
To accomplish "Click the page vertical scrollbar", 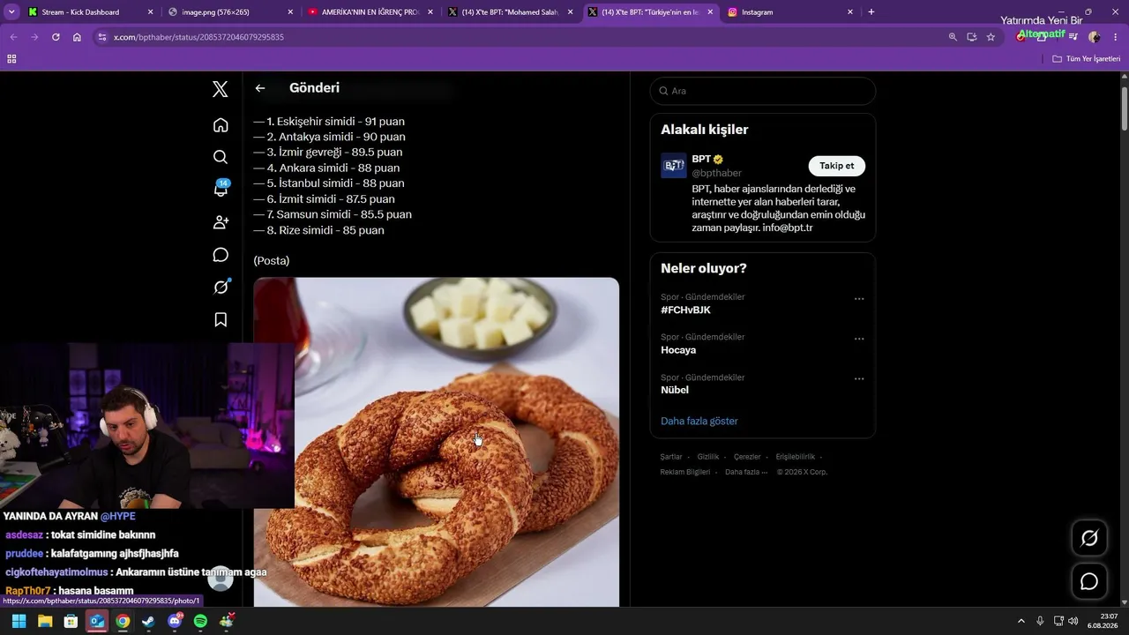I will (1125, 110).
